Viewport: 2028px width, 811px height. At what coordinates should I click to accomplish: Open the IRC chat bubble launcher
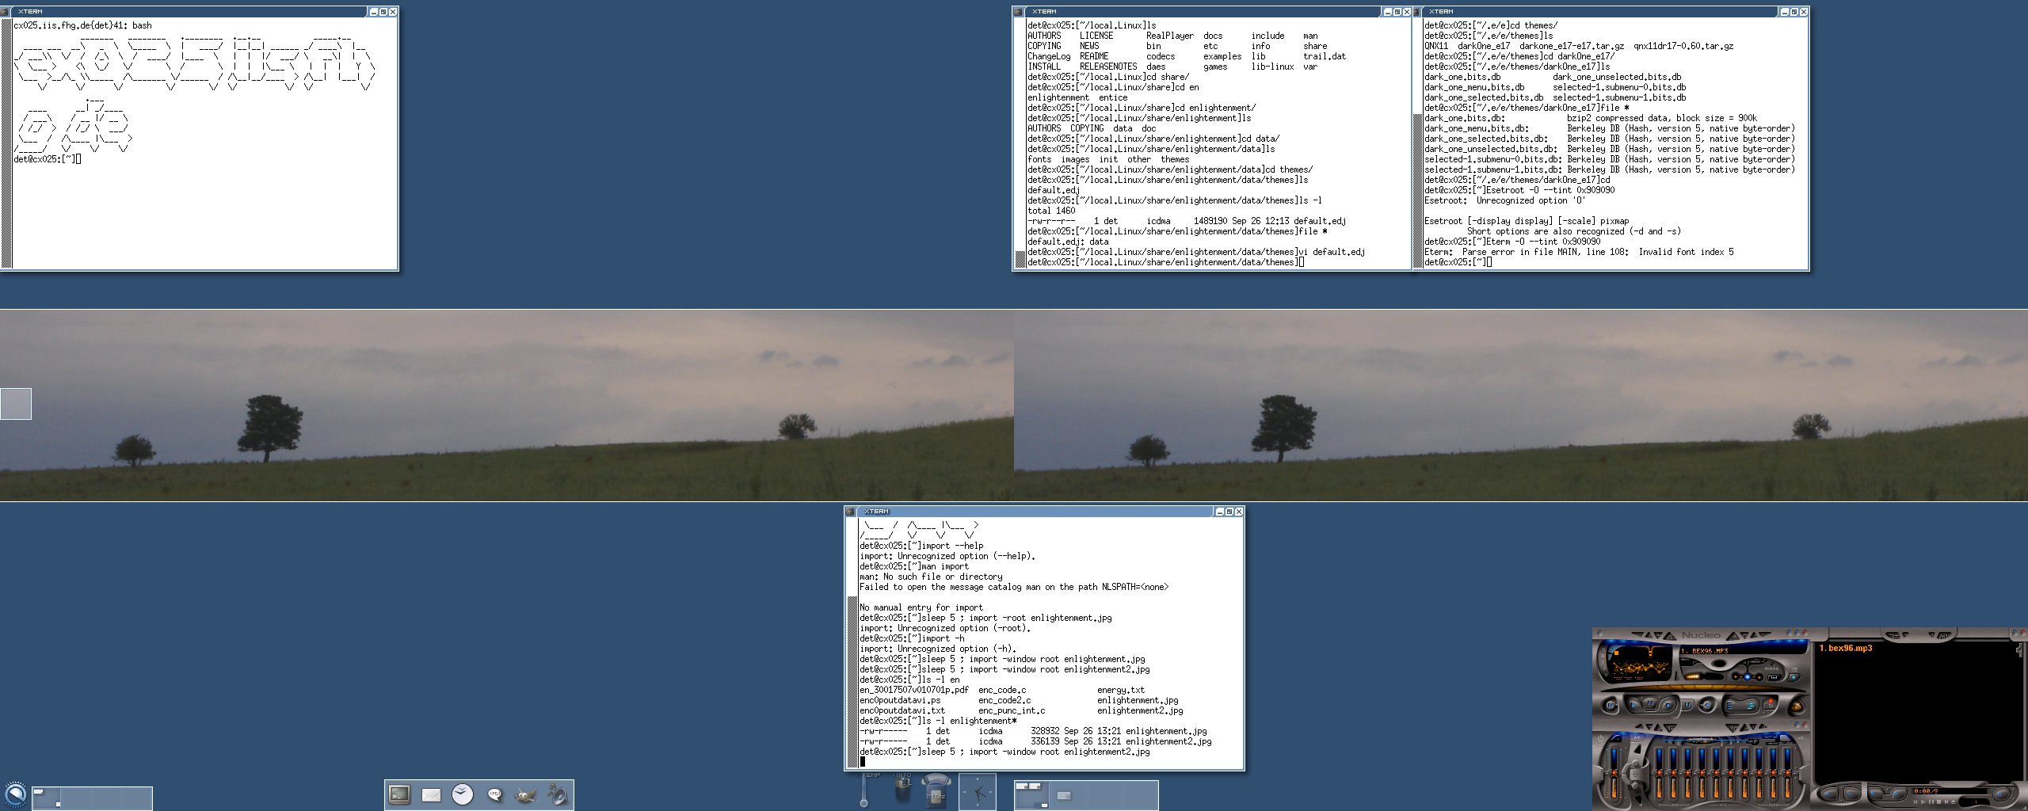click(x=494, y=794)
